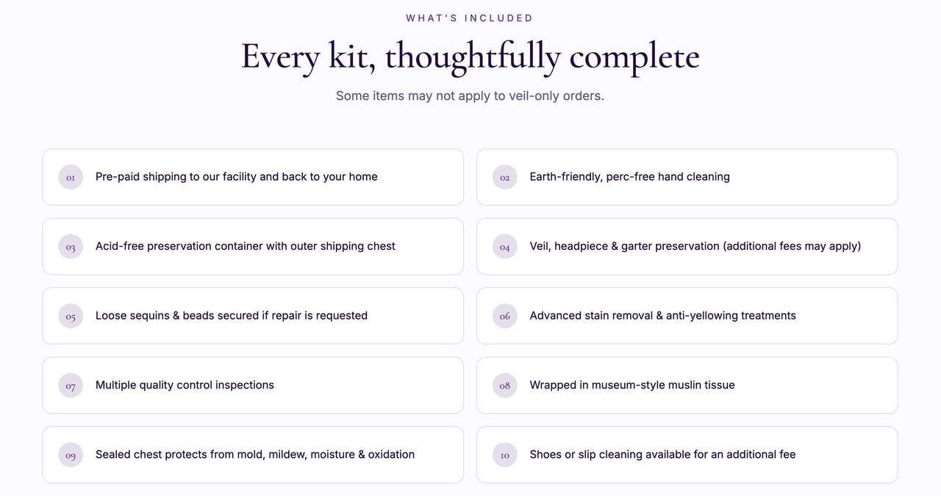Image resolution: width=941 pixels, height=496 pixels.
Task: Select the 07 quality control badge
Action: [x=71, y=385]
